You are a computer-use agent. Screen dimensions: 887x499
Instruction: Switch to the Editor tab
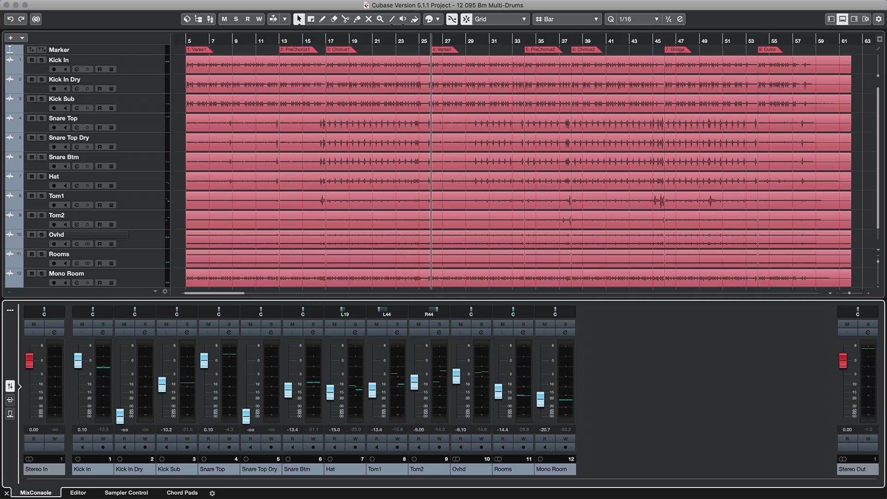[x=78, y=493]
